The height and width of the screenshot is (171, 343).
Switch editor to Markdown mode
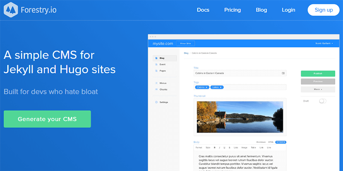[x=261, y=142]
